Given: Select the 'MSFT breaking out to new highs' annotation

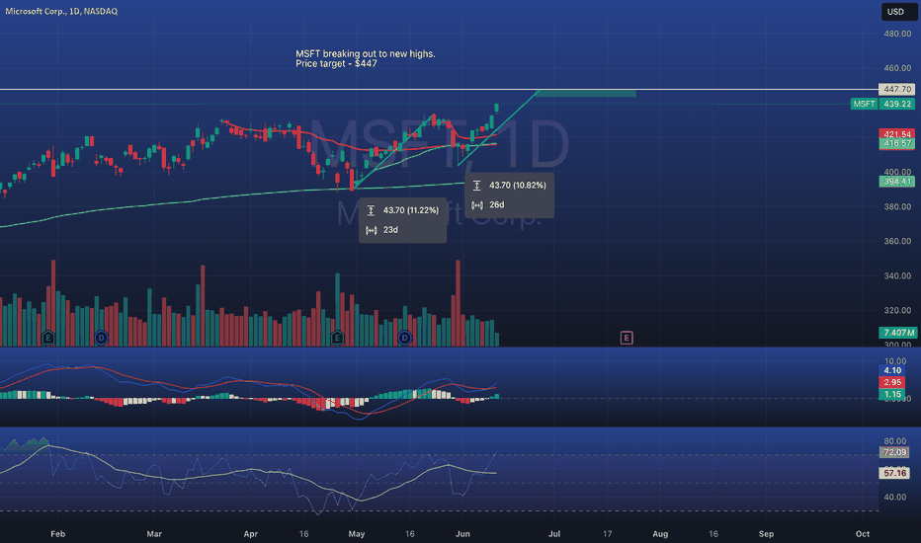Looking at the screenshot, I should click(366, 53).
